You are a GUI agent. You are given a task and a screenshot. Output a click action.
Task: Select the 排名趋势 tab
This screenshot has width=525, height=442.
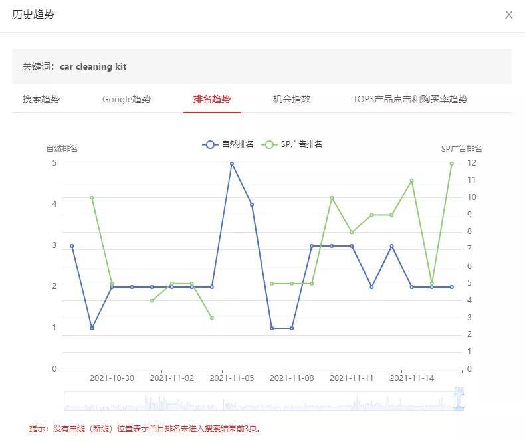tap(212, 99)
